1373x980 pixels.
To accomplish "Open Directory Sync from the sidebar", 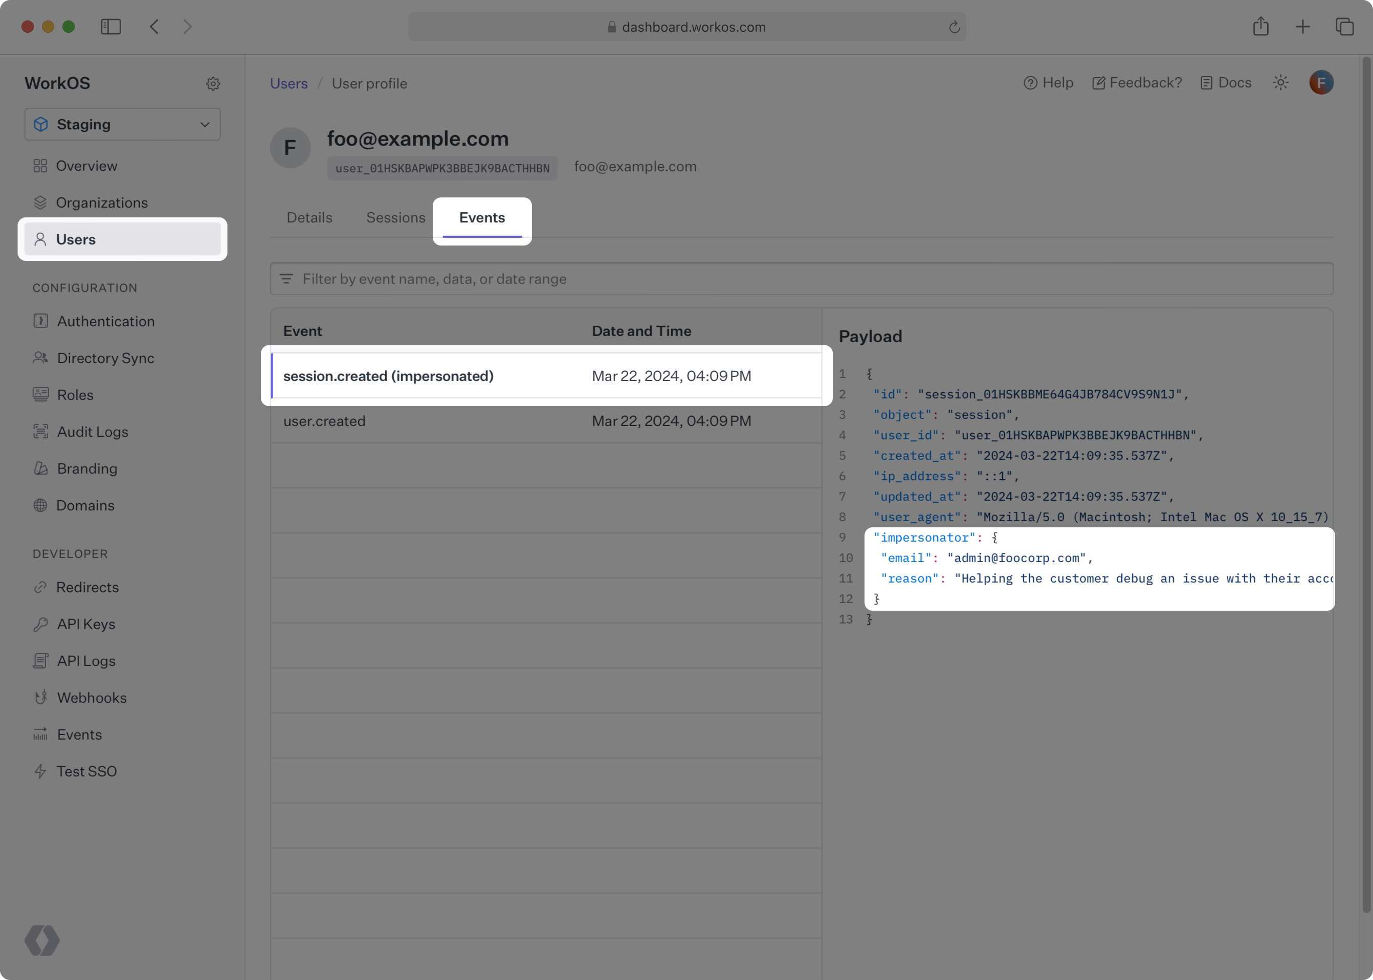I will pos(105,358).
